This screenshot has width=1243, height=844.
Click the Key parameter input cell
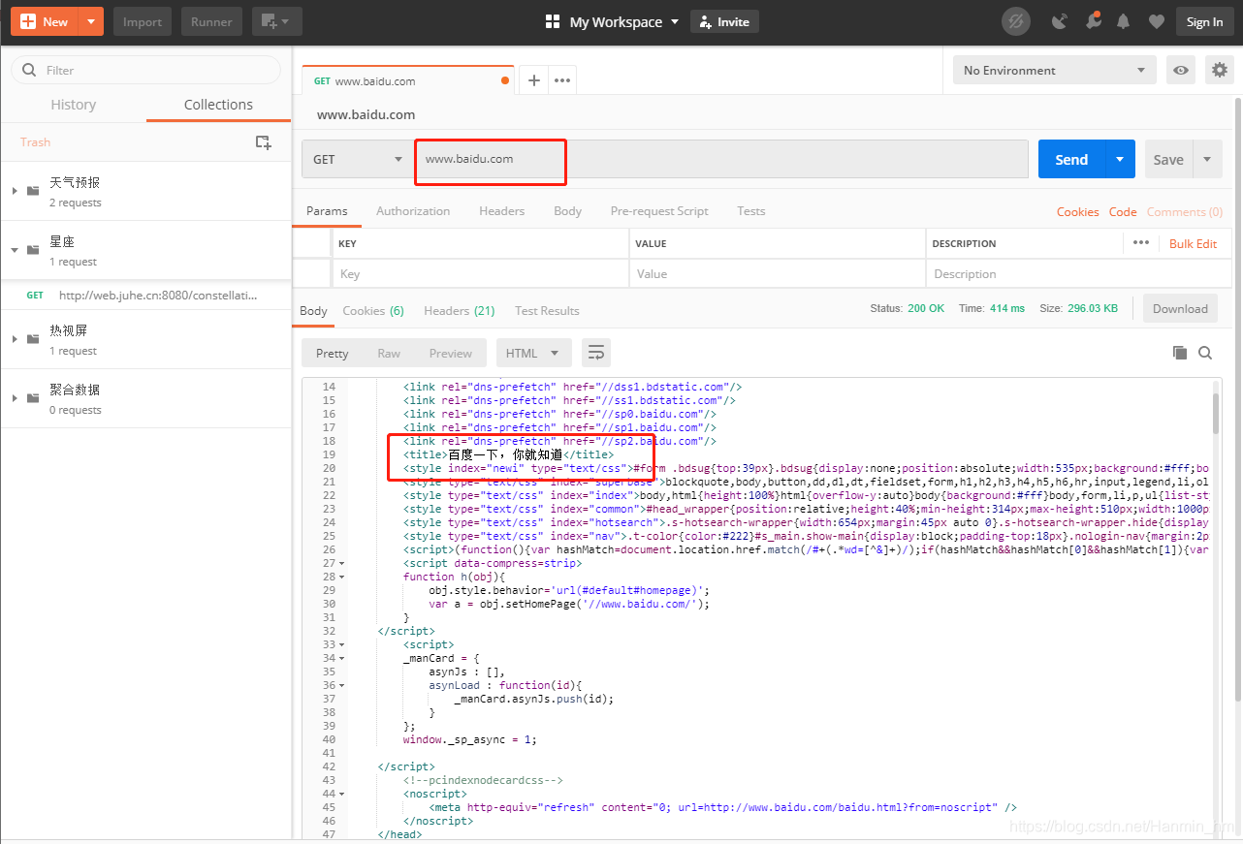tap(480, 274)
